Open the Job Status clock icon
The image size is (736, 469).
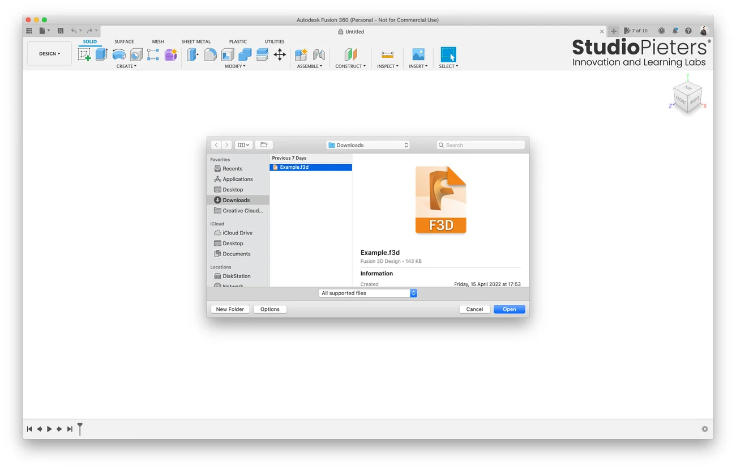[x=661, y=31]
